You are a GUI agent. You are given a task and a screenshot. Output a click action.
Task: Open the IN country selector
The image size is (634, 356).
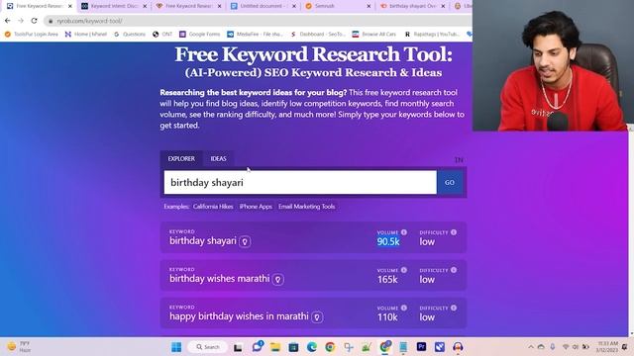tap(459, 160)
